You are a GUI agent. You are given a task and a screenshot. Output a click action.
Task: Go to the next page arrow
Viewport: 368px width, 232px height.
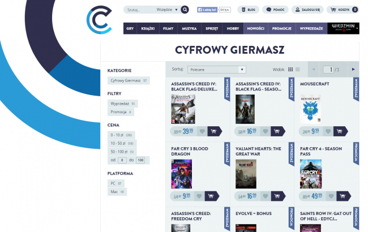353,69
